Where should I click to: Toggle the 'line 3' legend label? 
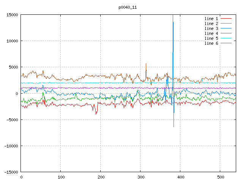211,28
